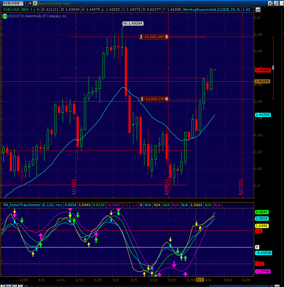Click the 1.5661 Fisher value in header
284x287 pixels.
pos(197,205)
